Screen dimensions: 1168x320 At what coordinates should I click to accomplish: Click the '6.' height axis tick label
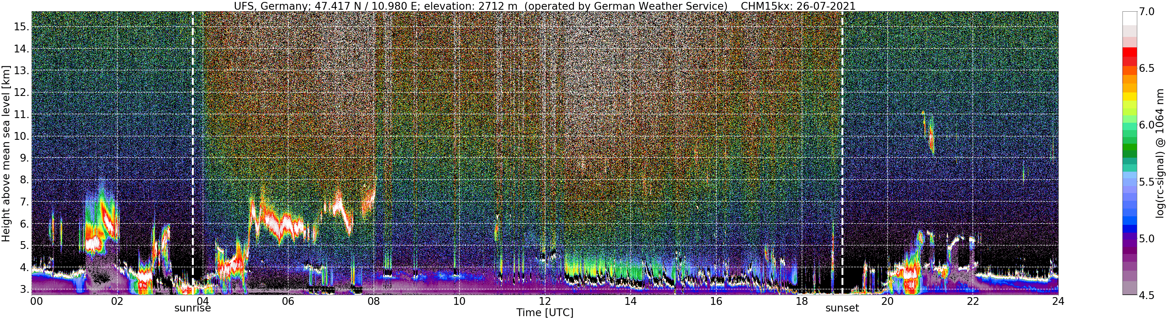24,224
